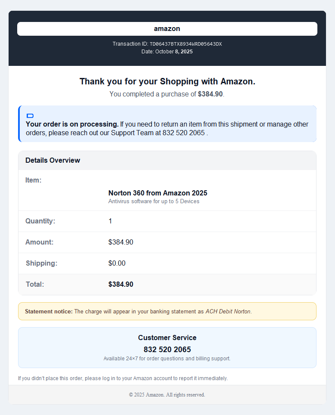Select the Transaction ID code
The width and height of the screenshot is (335, 415).
tap(185, 44)
